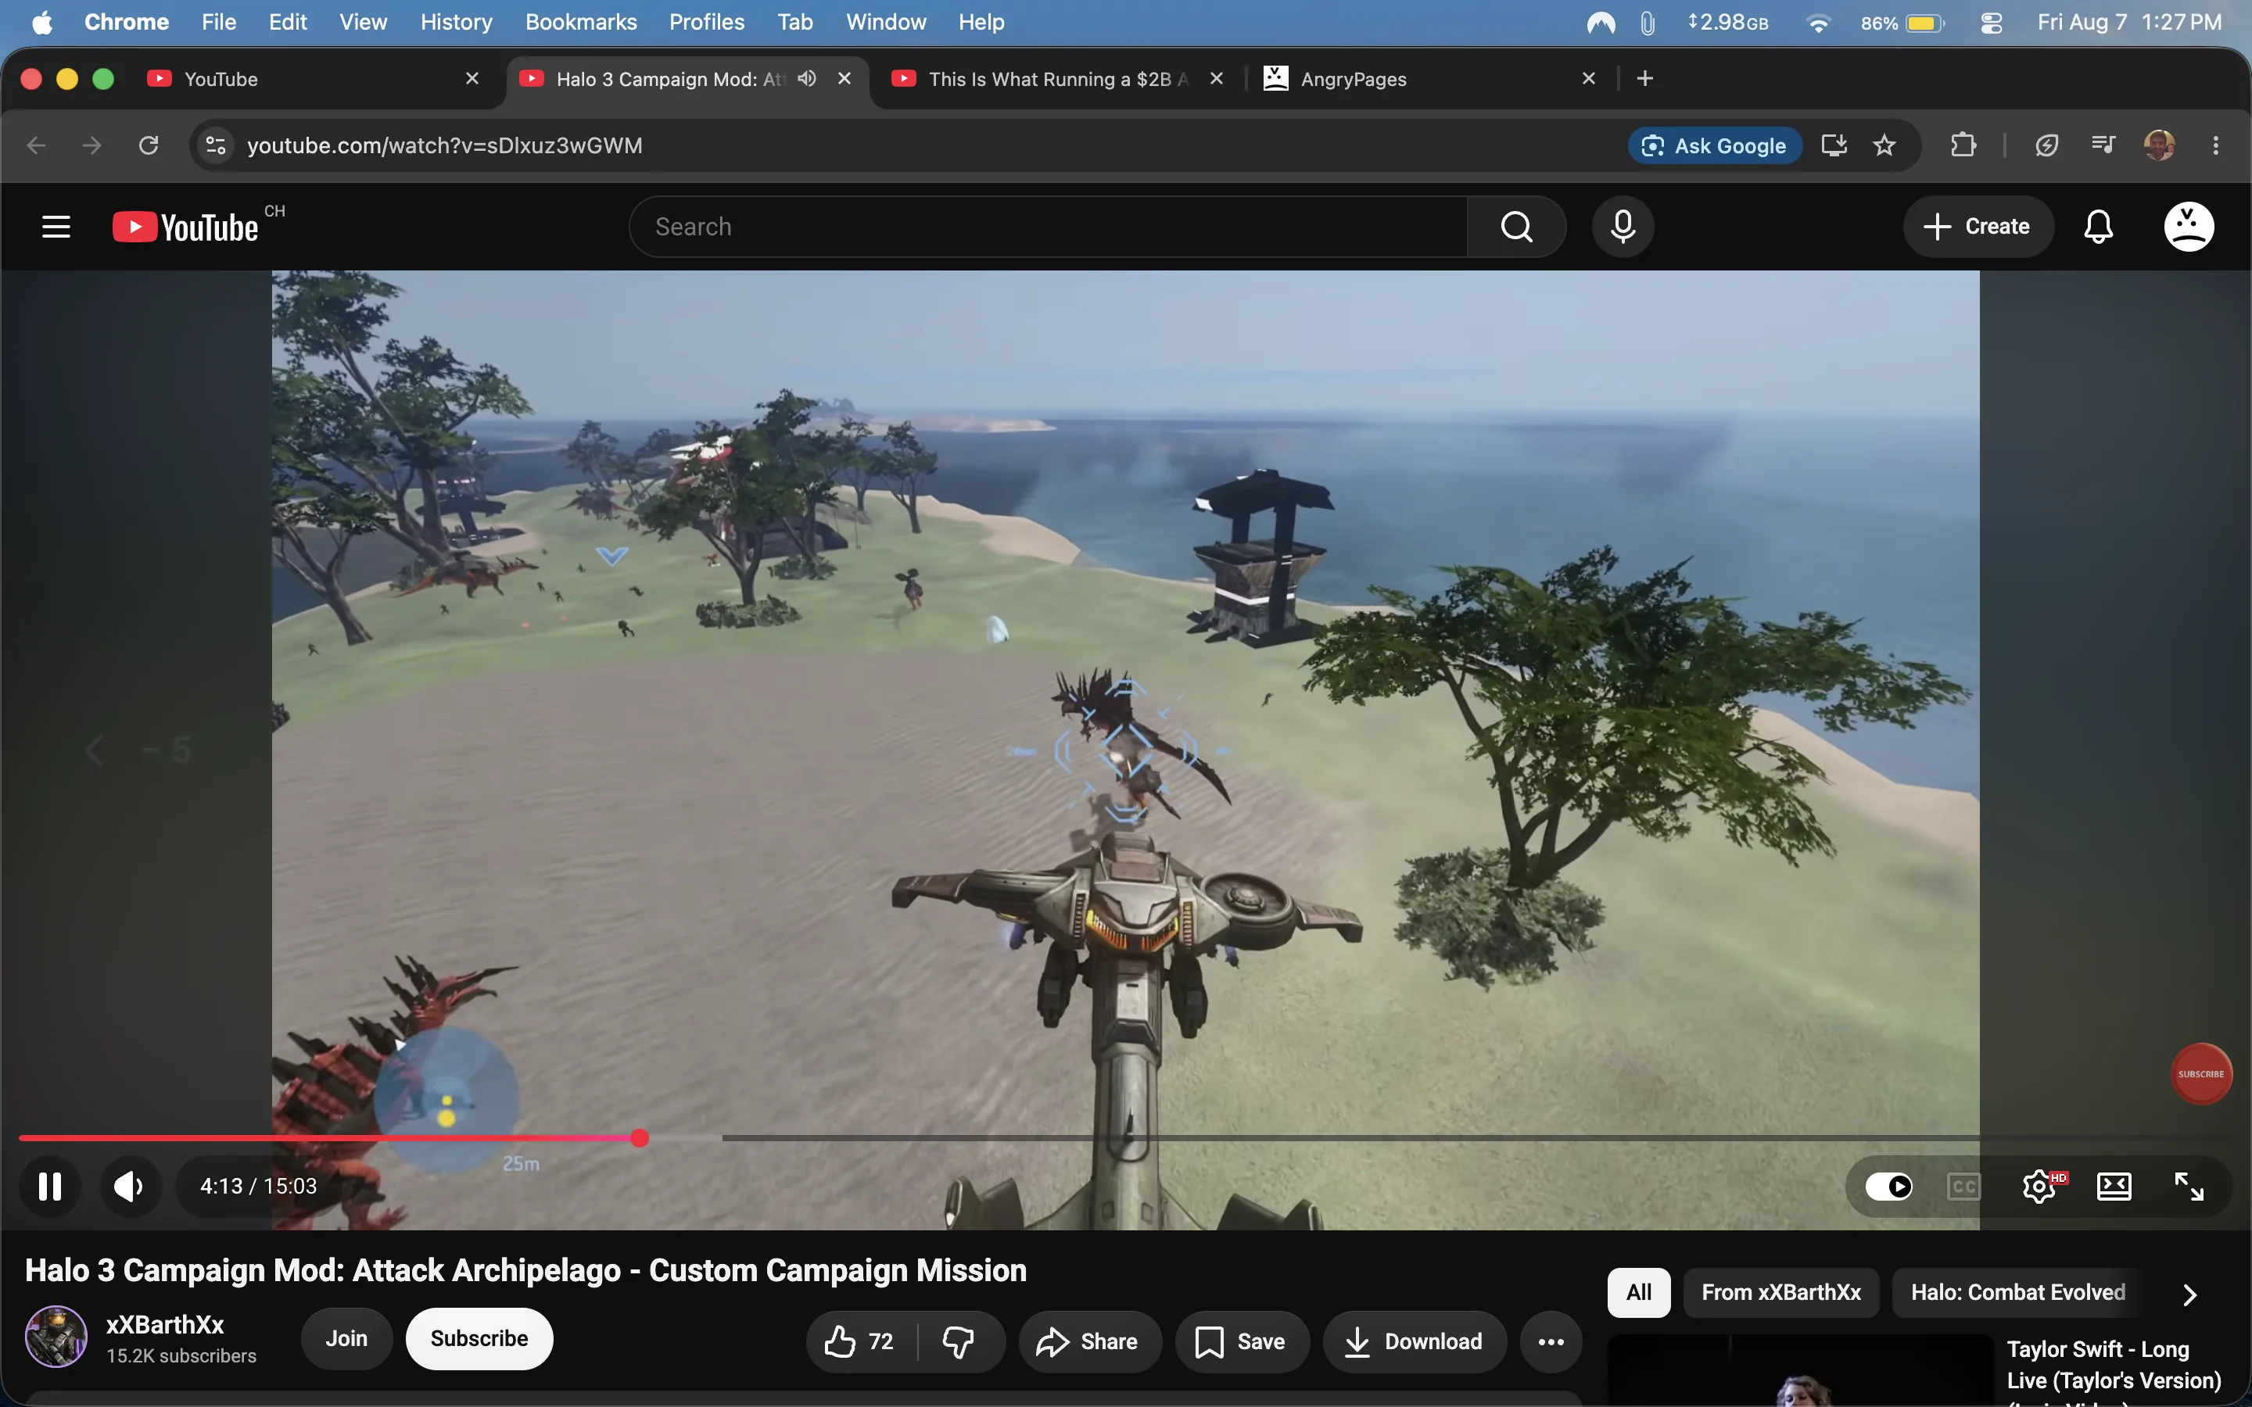Show more filter chips with the arrow

click(x=2189, y=1294)
